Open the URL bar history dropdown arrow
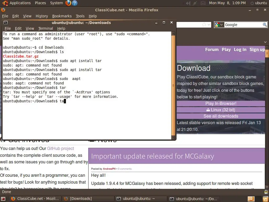269x202 pixels. point(209,25)
